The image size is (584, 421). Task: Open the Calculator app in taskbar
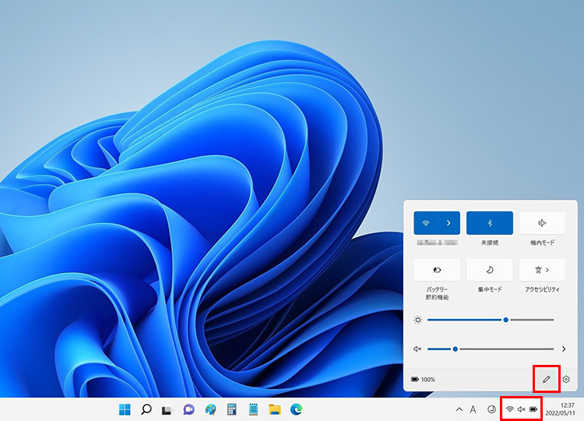coord(231,409)
